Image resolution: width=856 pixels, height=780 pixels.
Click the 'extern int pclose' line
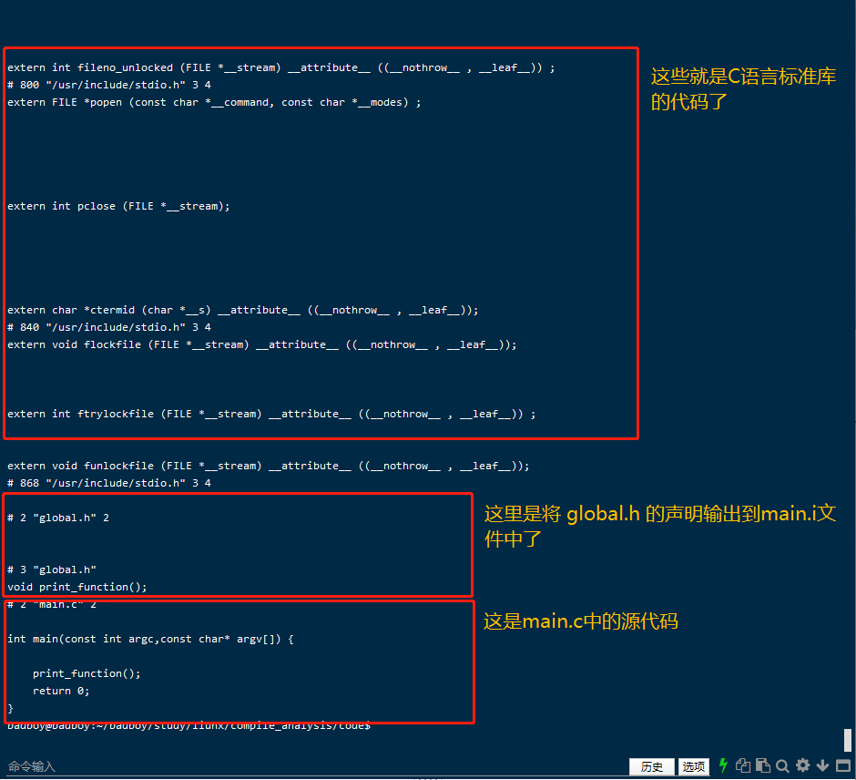tap(118, 207)
